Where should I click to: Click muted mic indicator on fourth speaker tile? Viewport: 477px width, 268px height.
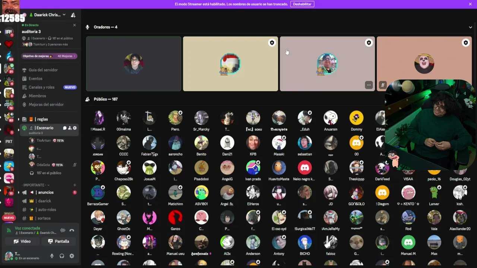tap(382, 85)
